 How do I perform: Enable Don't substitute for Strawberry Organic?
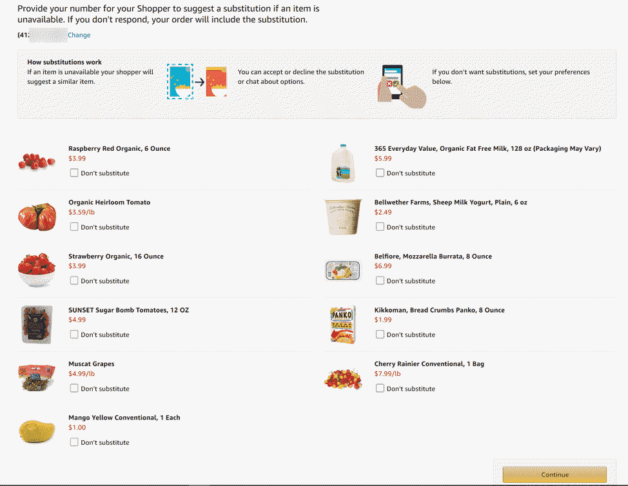(x=74, y=280)
